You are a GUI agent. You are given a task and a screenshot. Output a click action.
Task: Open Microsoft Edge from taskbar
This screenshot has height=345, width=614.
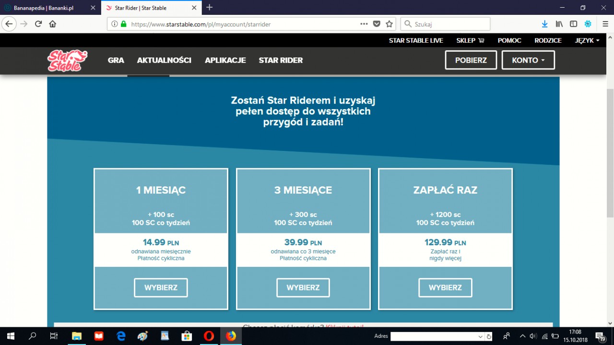click(x=121, y=336)
